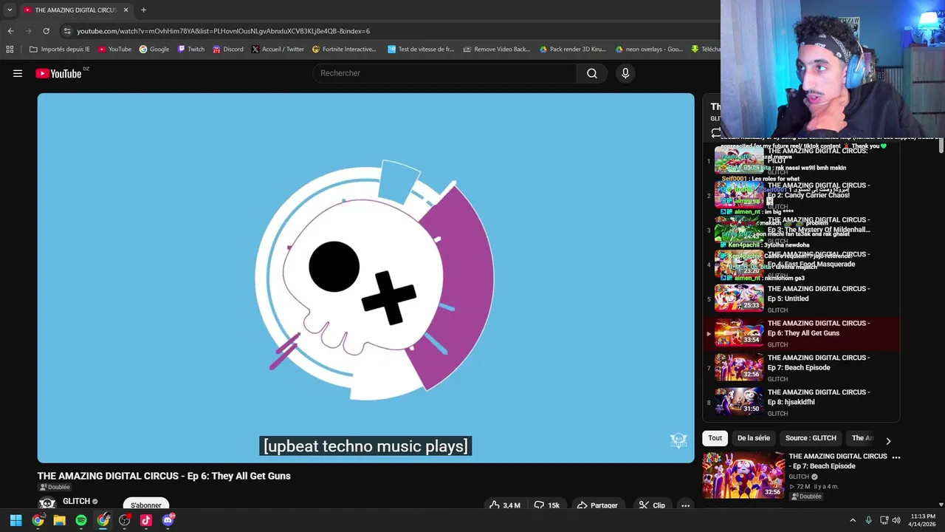This screenshot has height=532, width=945.
Task: Select Ep 6: They All Get Guns playlist entry
Action: tap(801, 333)
